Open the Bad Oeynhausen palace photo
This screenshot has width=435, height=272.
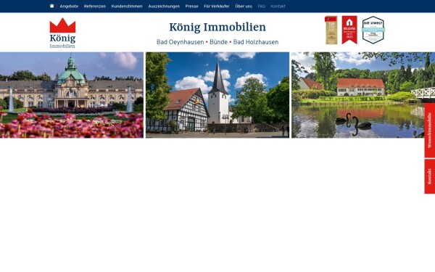coord(72,95)
